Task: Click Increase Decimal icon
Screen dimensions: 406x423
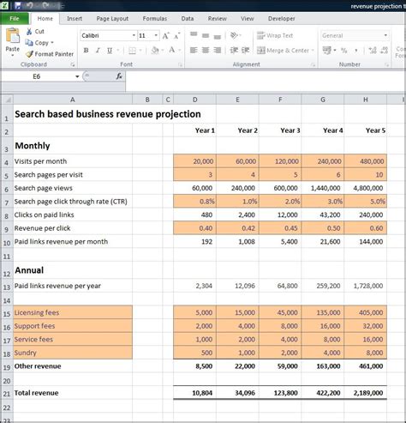Action: tap(373, 51)
